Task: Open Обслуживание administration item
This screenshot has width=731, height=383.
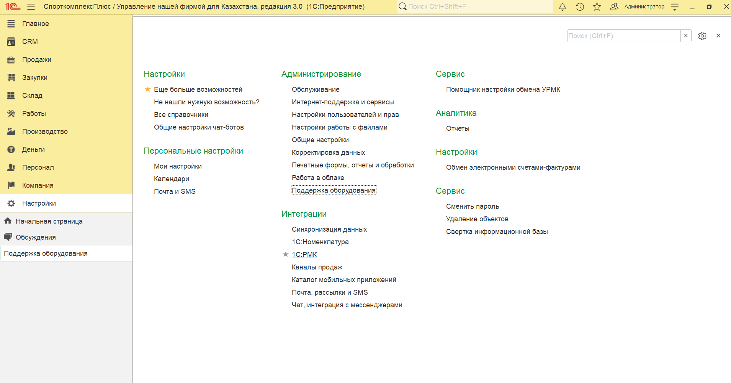Action: (316, 89)
